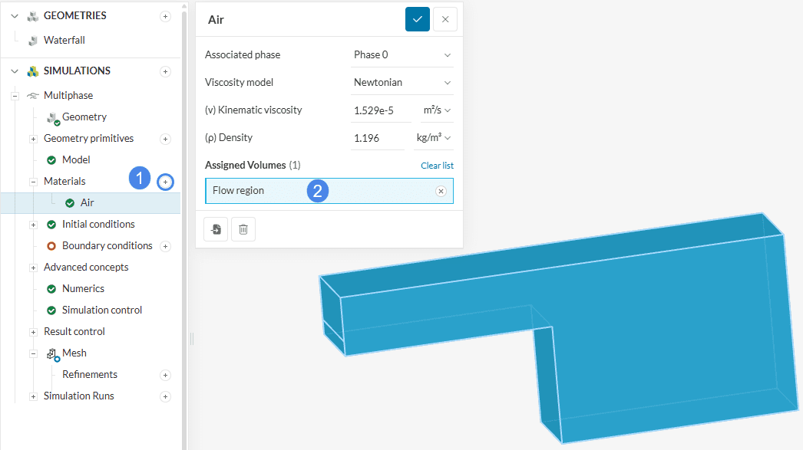803x450 pixels.
Task: Click the Clear list link
Action: point(437,166)
